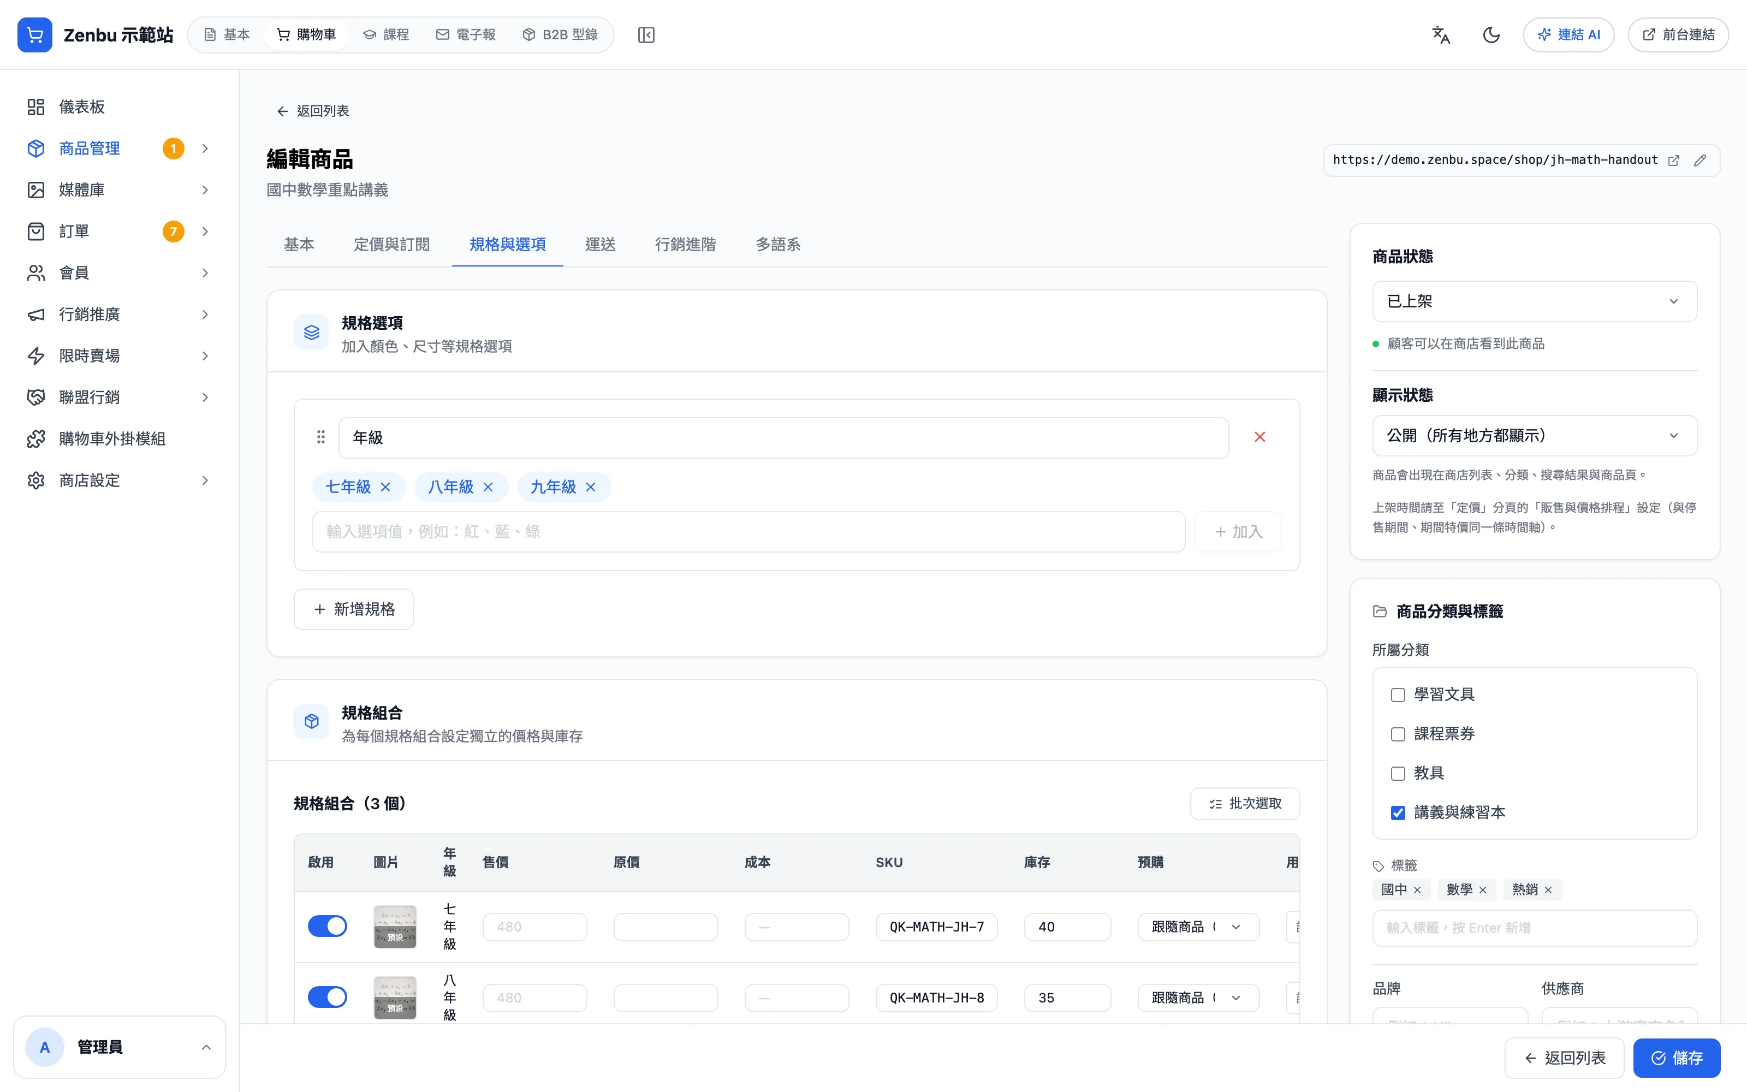
Task: Switch to the 運送 tab
Action: pyautogui.click(x=600, y=245)
